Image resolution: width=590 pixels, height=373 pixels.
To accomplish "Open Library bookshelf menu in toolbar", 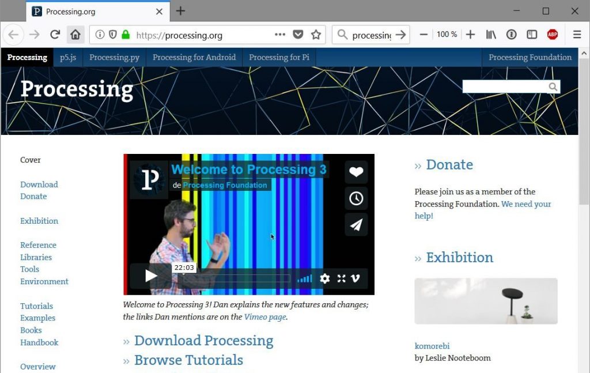I will point(491,35).
